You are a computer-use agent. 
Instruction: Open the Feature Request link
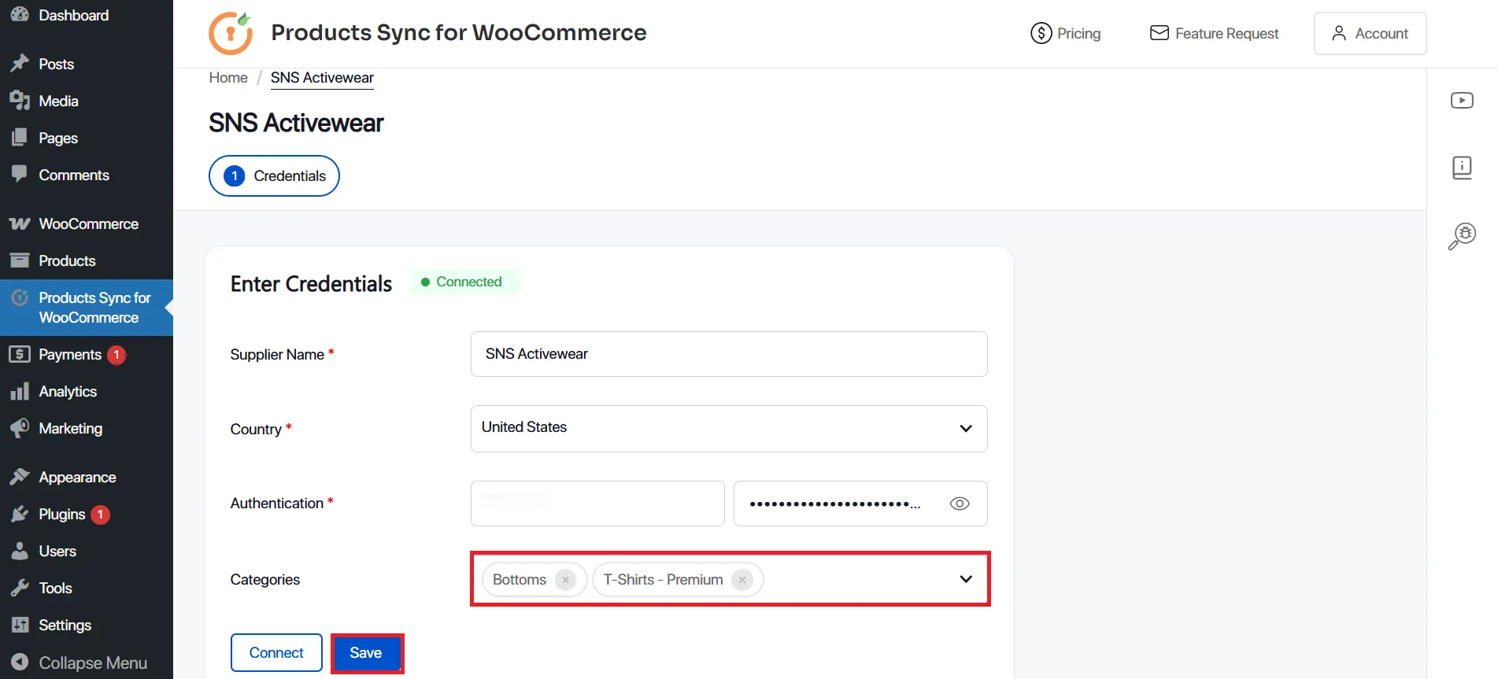[1214, 33]
